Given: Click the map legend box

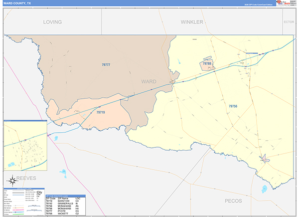Looking at the screenshot, I should (x=23, y=202).
